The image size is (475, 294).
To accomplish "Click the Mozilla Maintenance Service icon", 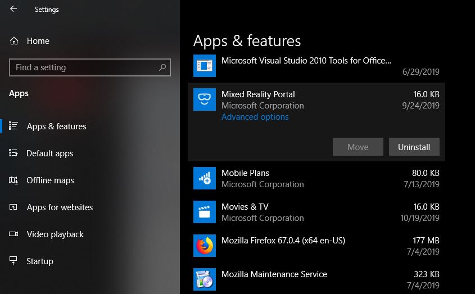I will [x=204, y=279].
